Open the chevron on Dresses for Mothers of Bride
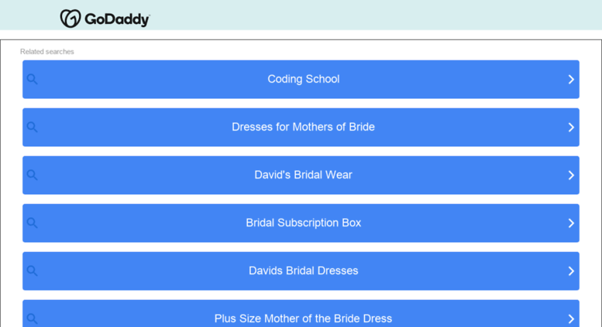Viewport: 602px width, 327px height. [571, 127]
